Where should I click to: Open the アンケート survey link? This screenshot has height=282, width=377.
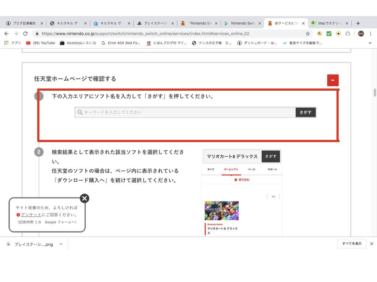click(x=31, y=214)
